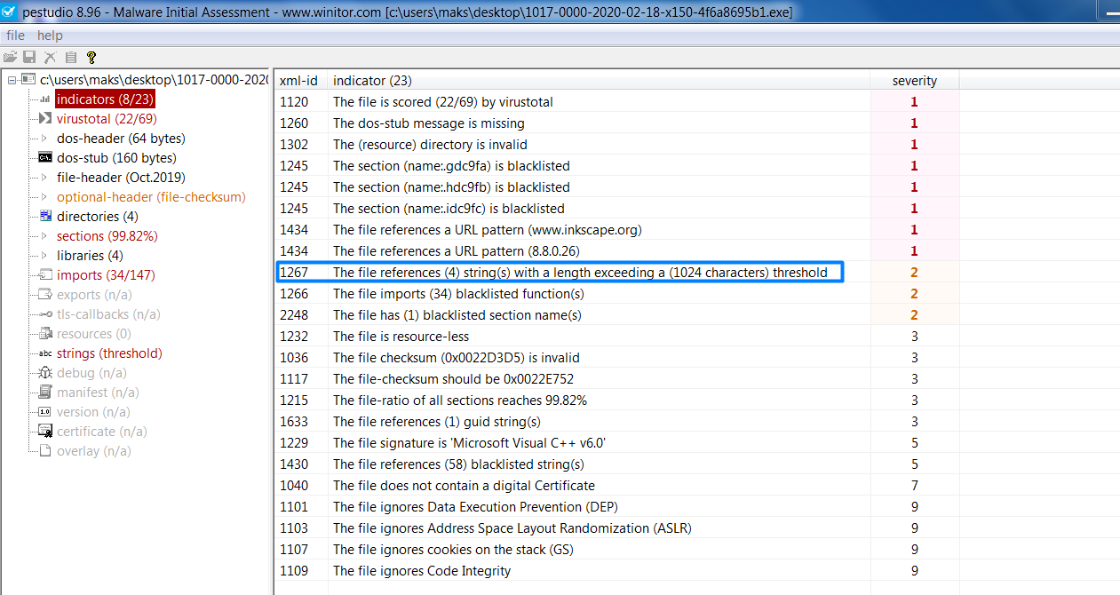Sort by the xml-id column header
1120x595 pixels.
coord(300,80)
